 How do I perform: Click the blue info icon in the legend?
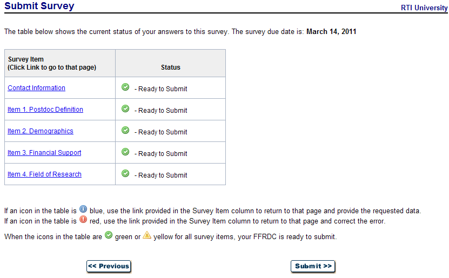click(83, 209)
